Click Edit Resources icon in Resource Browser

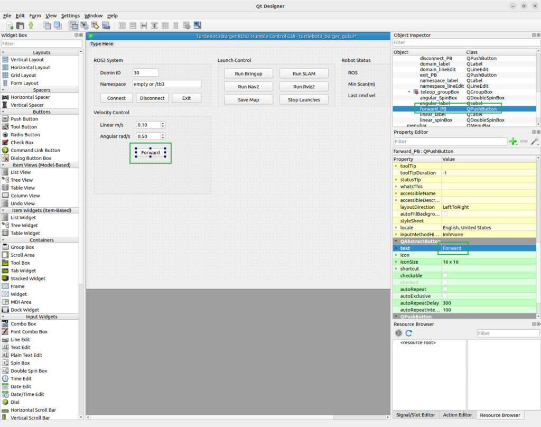pos(398,333)
